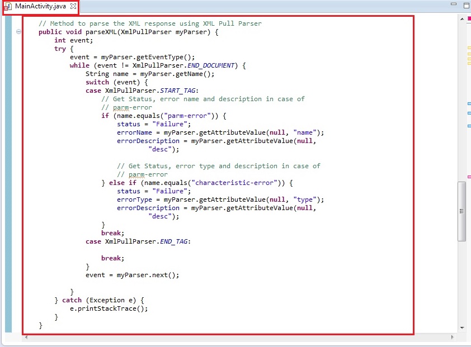Click the vertical scrollbar thumb

(461, 211)
